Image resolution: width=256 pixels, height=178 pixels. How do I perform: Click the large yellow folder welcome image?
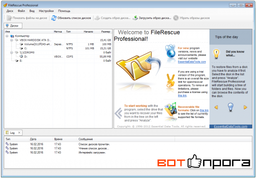(139, 66)
